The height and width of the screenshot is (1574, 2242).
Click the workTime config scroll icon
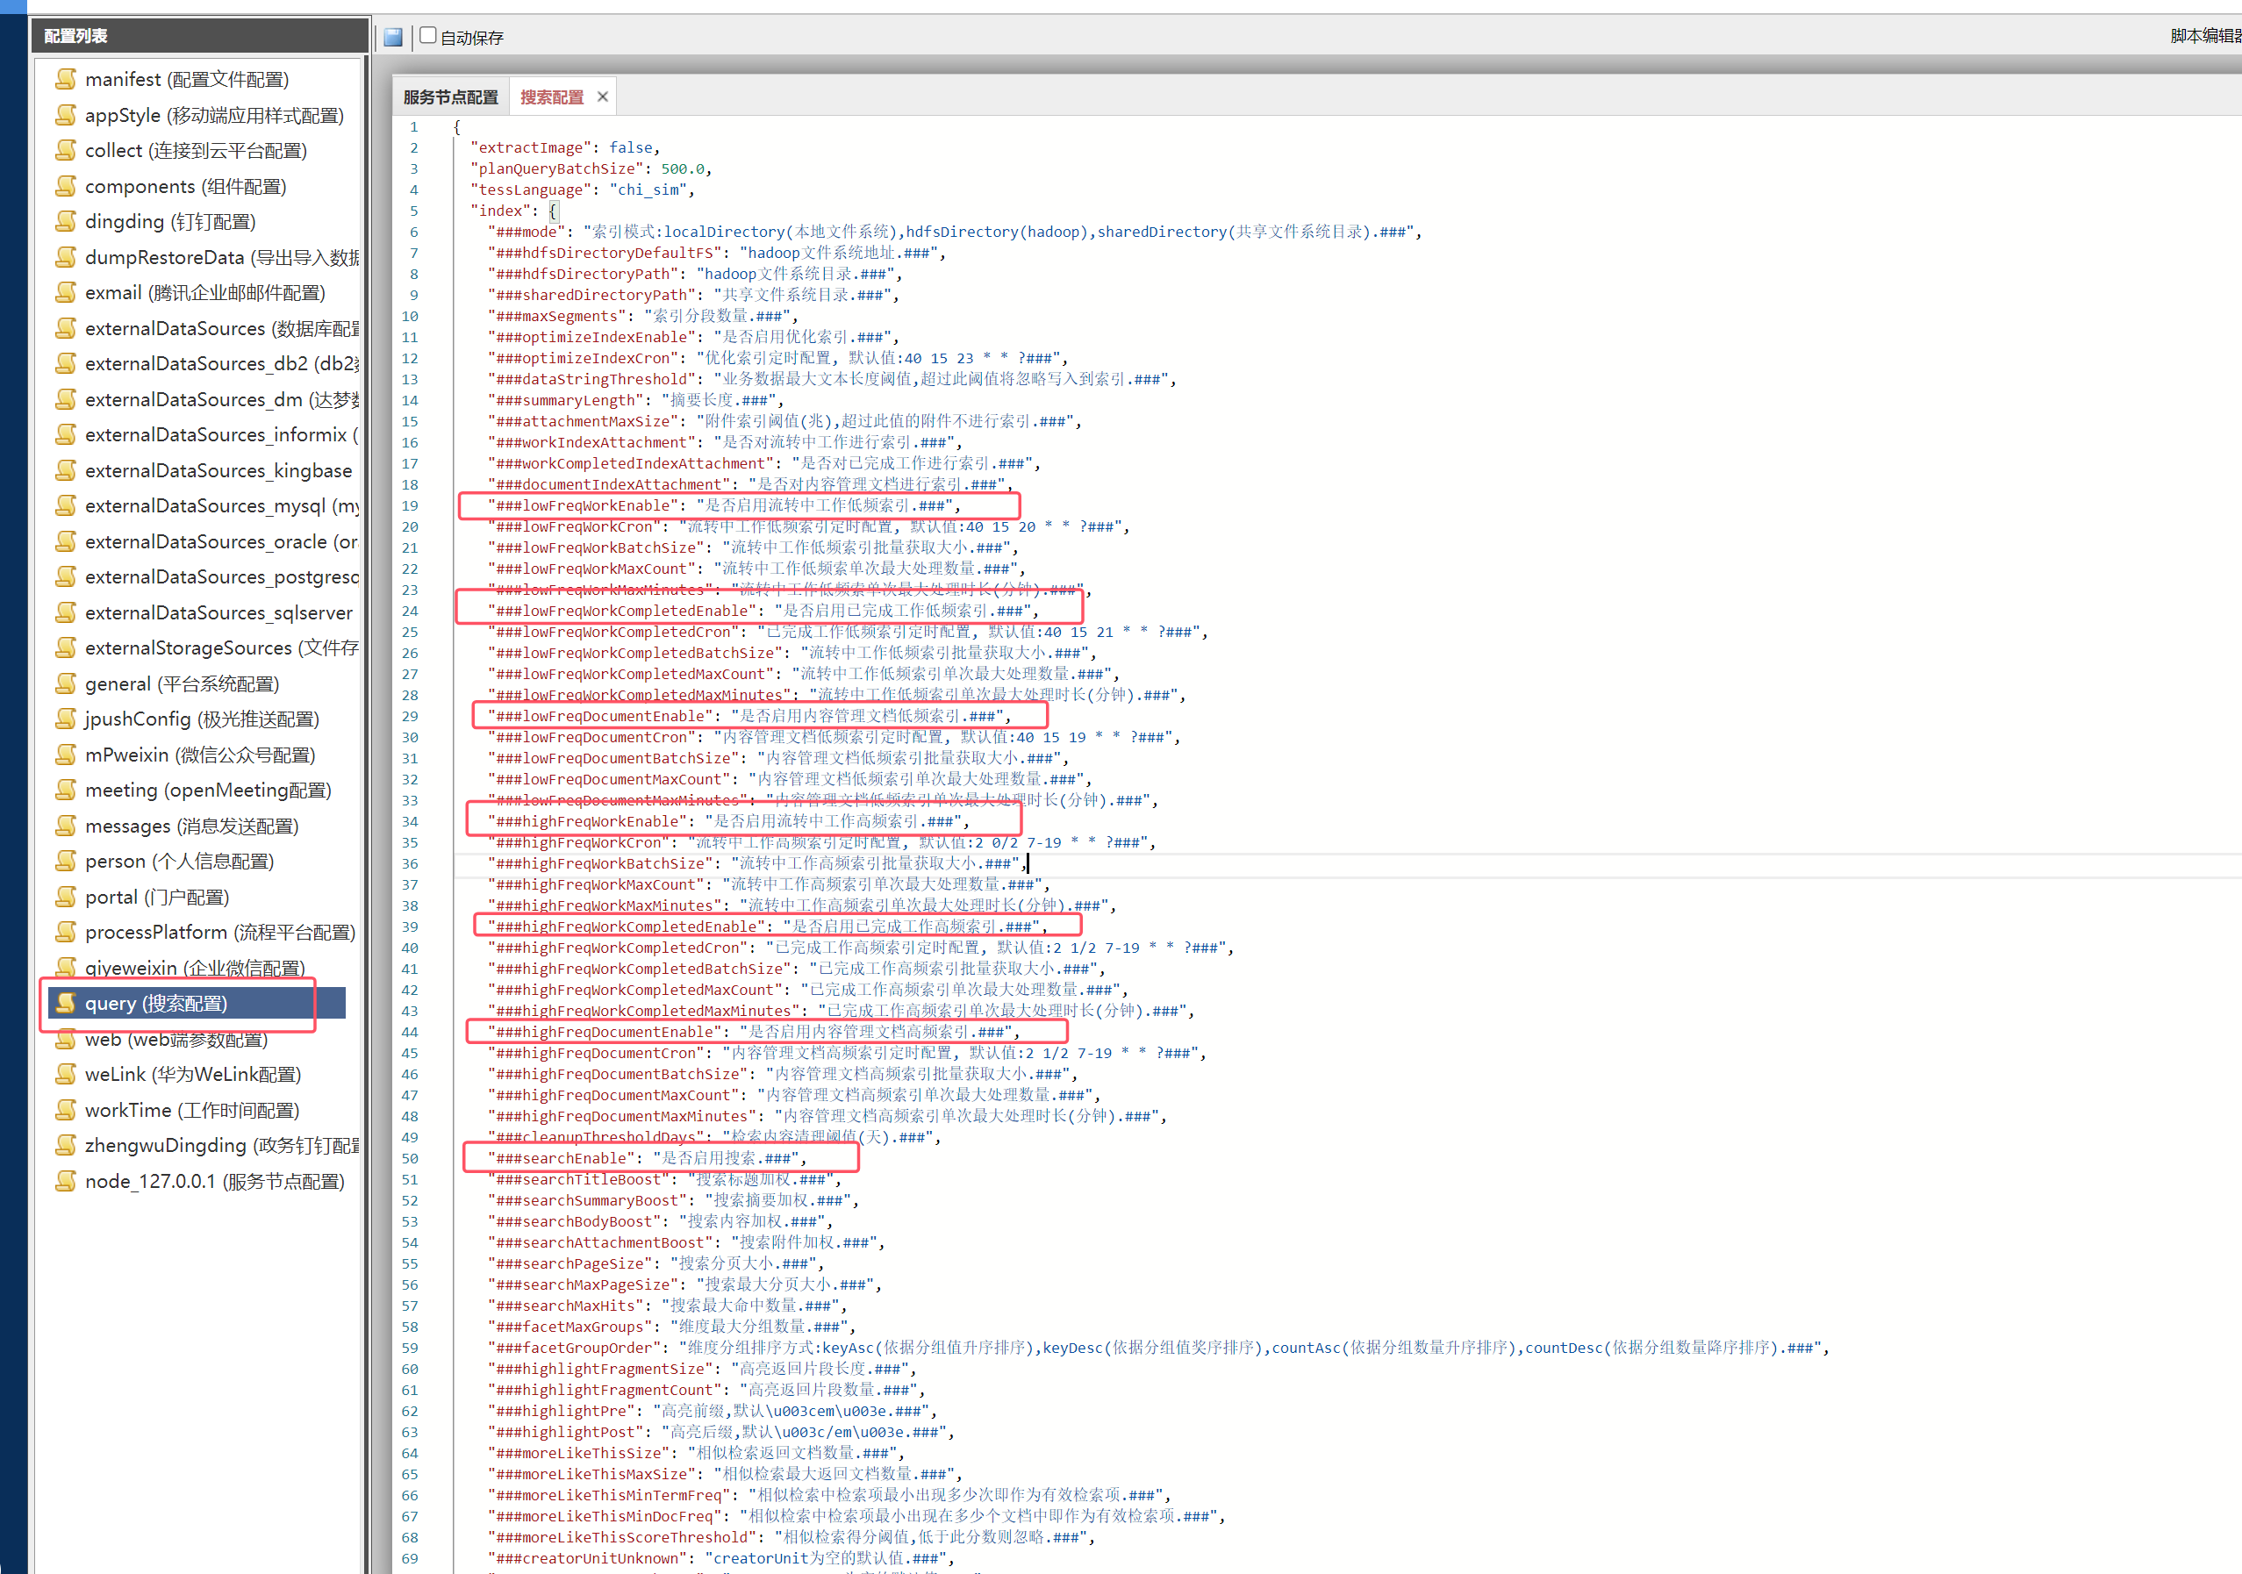pos(66,1110)
